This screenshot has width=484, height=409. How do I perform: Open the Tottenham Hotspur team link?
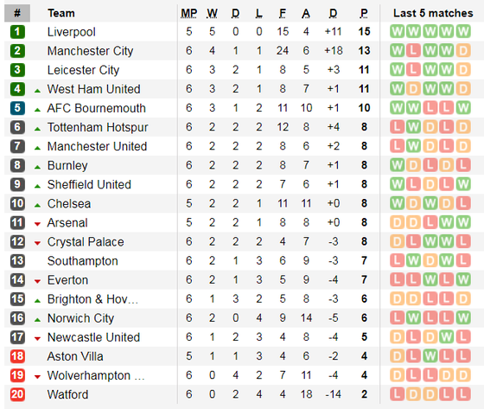98,127
